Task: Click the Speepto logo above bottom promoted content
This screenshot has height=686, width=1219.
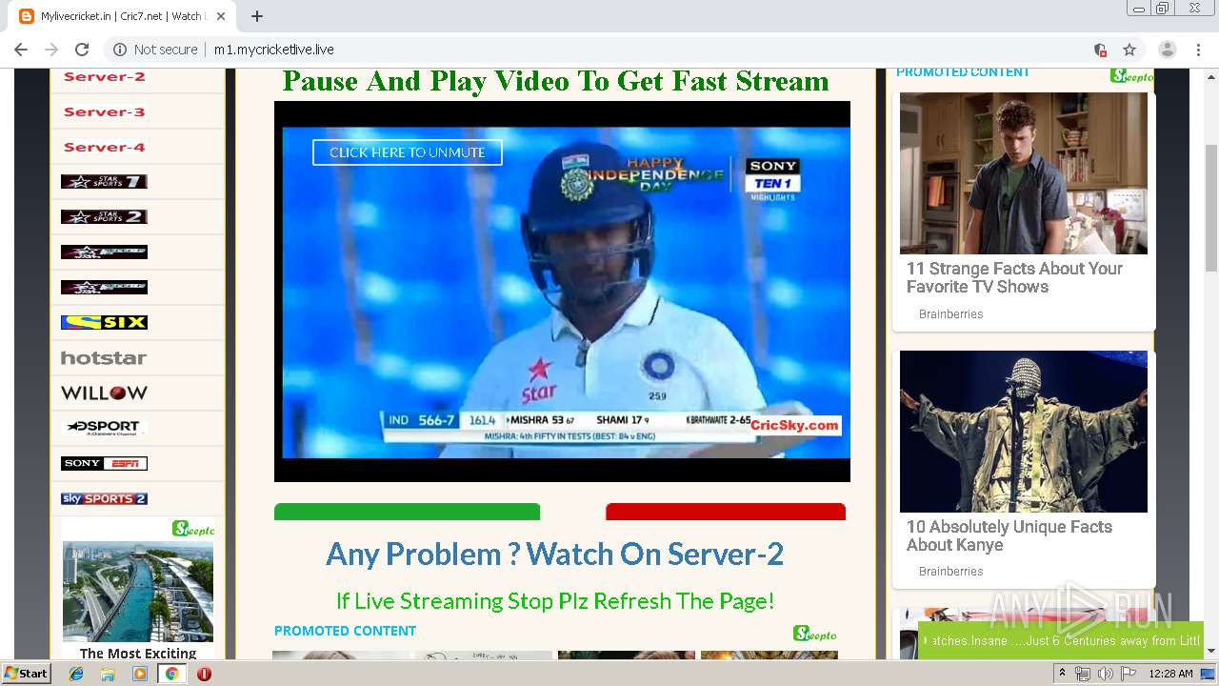Action: tap(815, 634)
